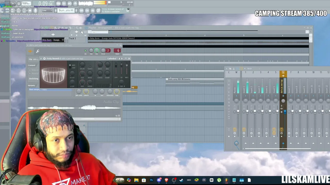This screenshot has height=185, width=330.
Task: Adjust the Reeverb DAMP knob
Action: tap(108, 74)
